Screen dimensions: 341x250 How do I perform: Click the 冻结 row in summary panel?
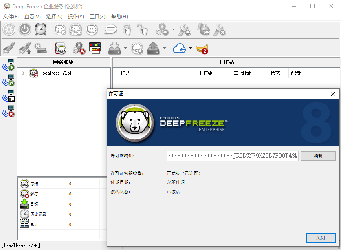coord(62,184)
